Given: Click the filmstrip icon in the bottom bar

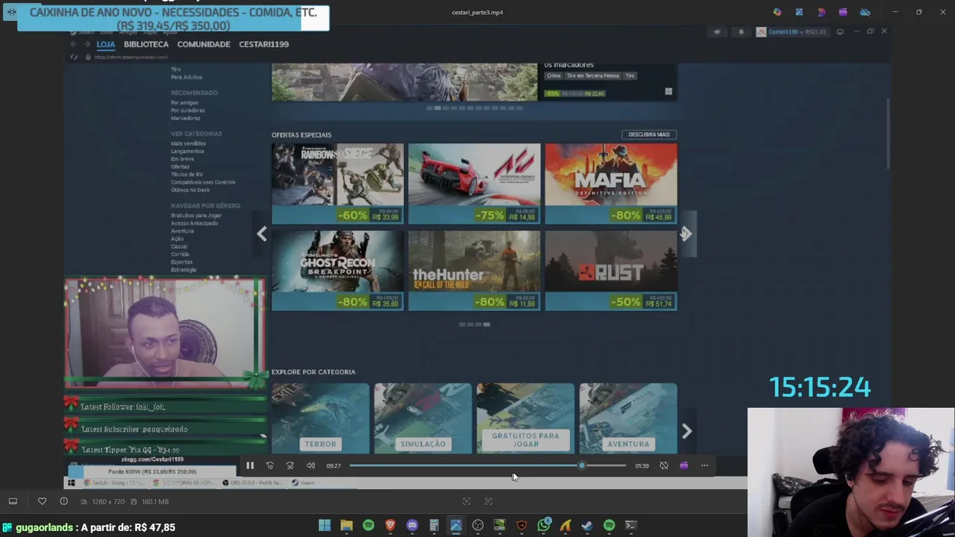Looking at the screenshot, I should [13, 501].
